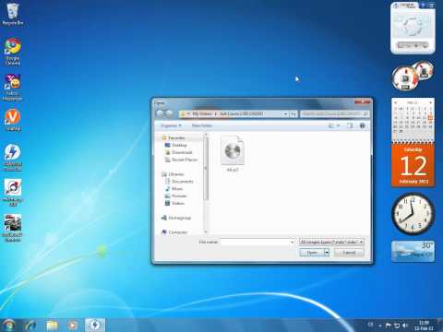Click the taskbar clock and date
443x332 pixels.
pos(424,326)
